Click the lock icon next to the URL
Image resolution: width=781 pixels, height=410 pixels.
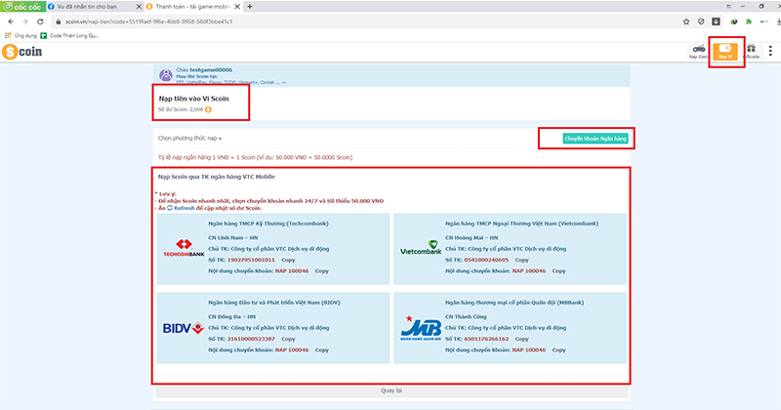tap(59, 21)
